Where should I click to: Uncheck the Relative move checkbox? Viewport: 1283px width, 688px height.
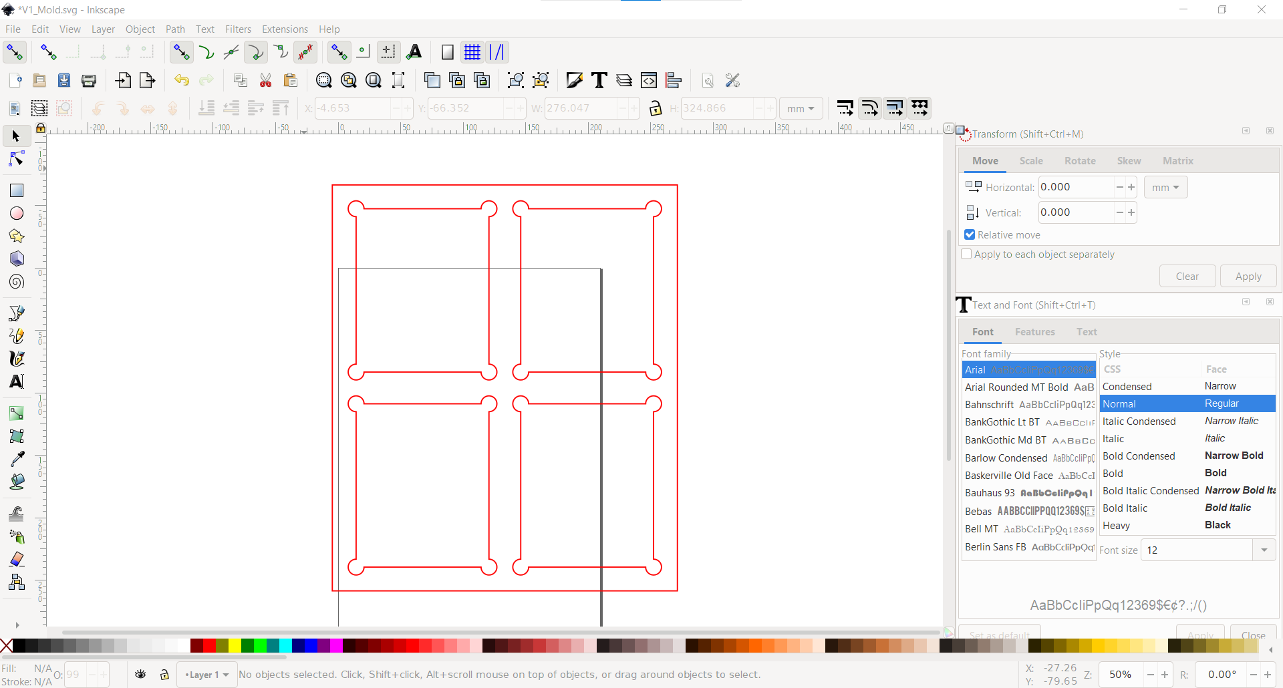pyautogui.click(x=970, y=235)
